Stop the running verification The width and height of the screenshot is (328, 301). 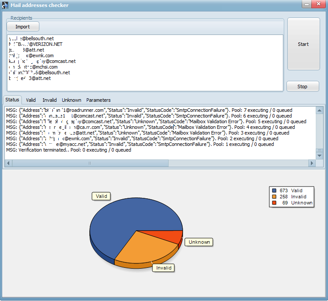[x=302, y=86]
